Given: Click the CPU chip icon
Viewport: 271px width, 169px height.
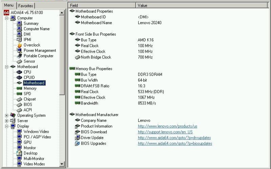Looking at the screenshot, I should (x=19, y=72).
